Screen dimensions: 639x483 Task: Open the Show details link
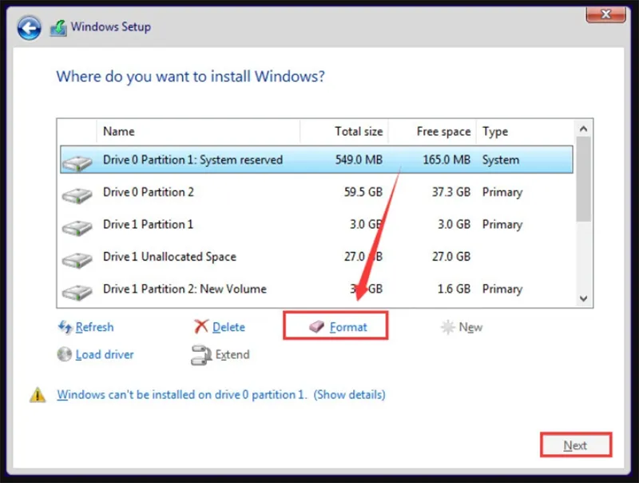[x=349, y=394]
